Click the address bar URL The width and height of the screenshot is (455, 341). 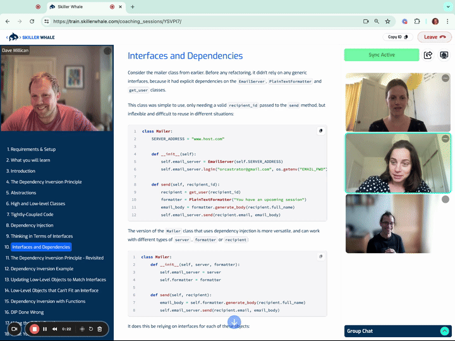point(118,21)
